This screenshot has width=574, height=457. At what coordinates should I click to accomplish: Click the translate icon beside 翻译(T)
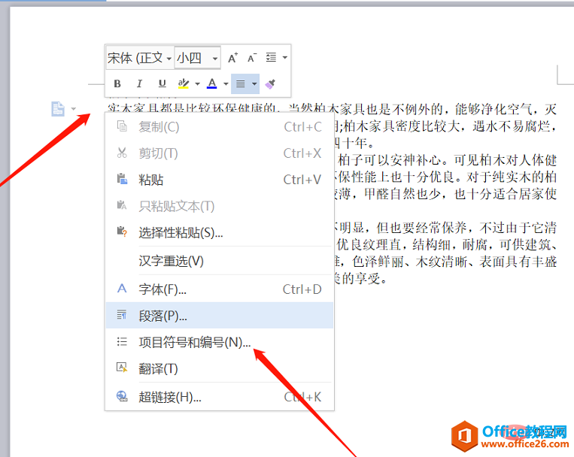tap(122, 368)
